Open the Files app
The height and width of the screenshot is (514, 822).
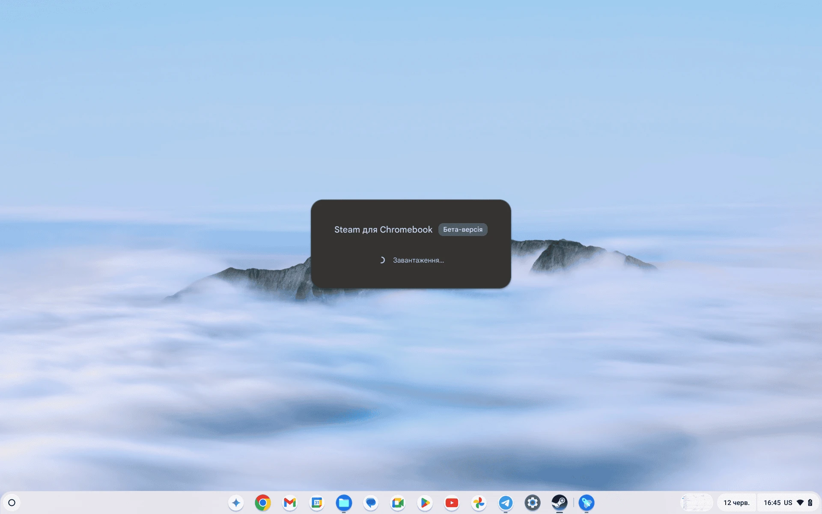[x=344, y=502]
